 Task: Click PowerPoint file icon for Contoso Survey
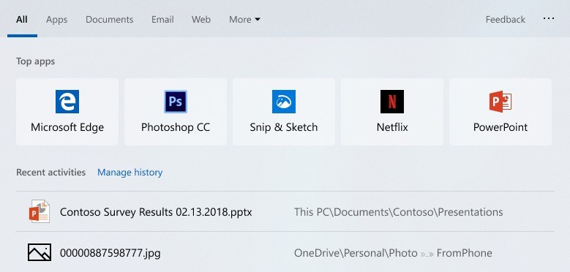40,211
